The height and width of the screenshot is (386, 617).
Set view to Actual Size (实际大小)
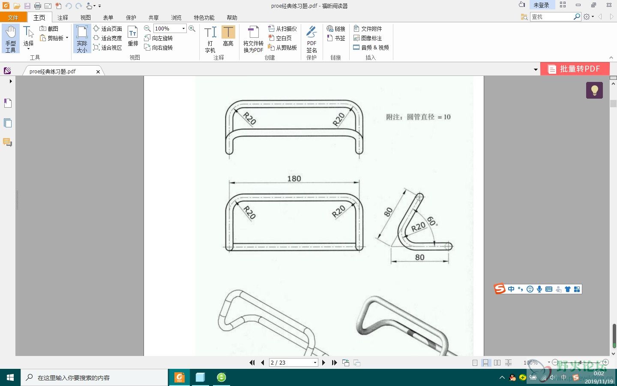pyautogui.click(x=82, y=39)
